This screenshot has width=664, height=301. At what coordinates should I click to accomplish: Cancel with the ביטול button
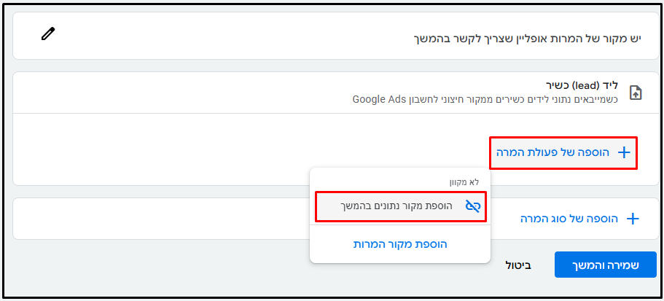click(518, 265)
